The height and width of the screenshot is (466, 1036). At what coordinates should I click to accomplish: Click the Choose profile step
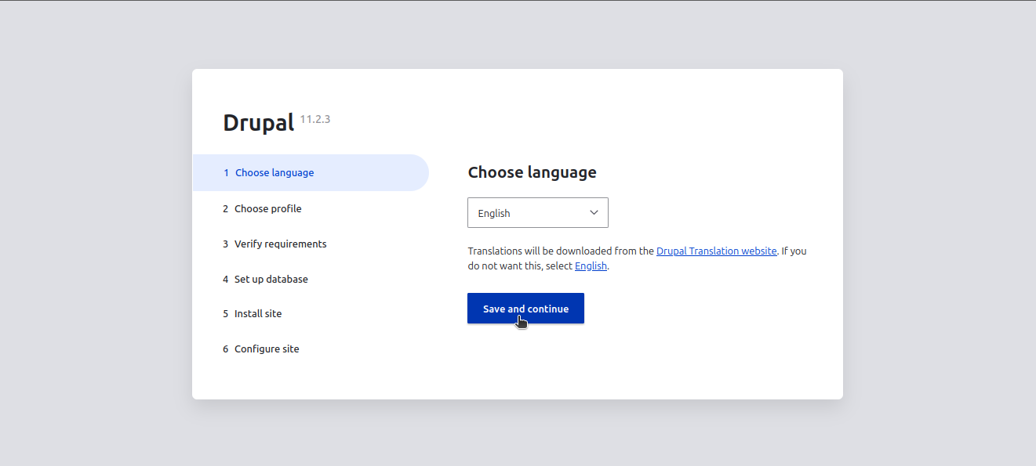click(x=267, y=208)
